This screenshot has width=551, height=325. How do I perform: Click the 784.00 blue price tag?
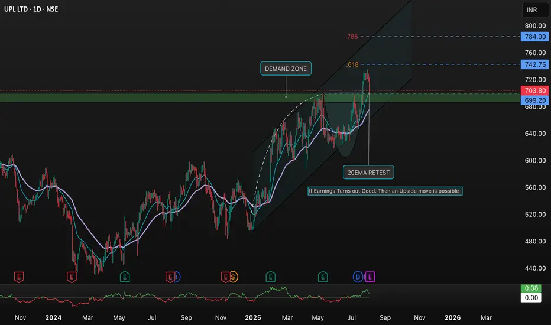(x=535, y=37)
